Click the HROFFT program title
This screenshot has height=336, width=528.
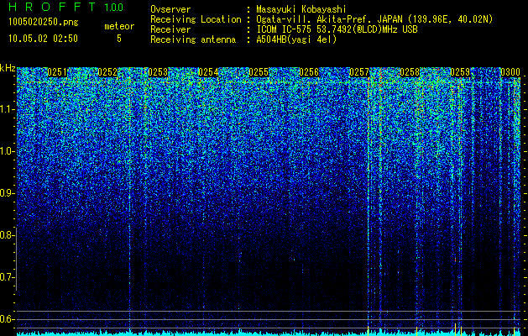tap(52, 7)
